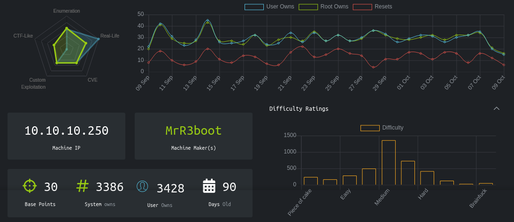
Task: Click the orange Difficulty legend color box
Action: tap(370, 128)
